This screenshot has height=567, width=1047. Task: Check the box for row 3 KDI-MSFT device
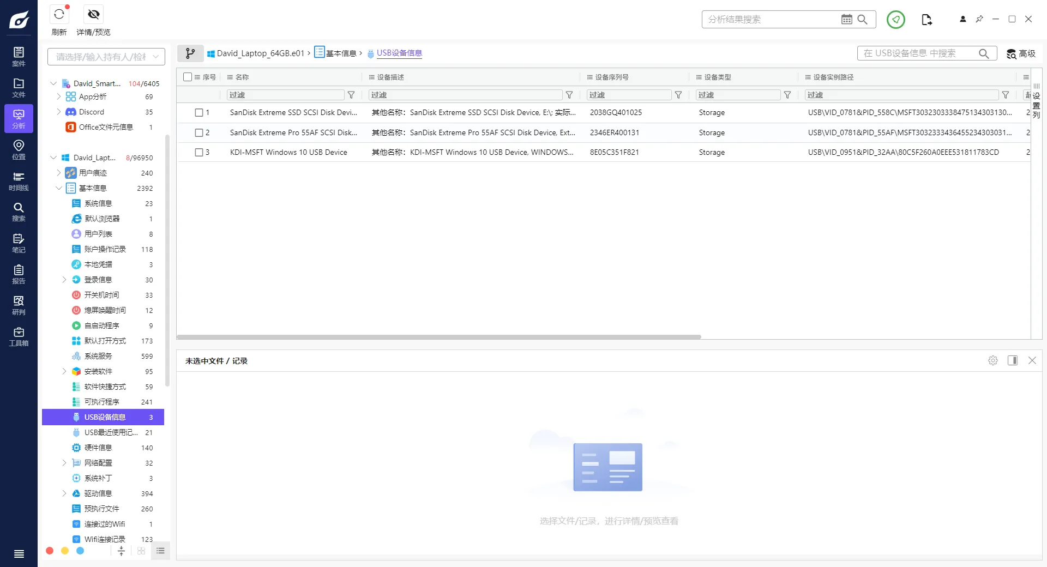(199, 153)
